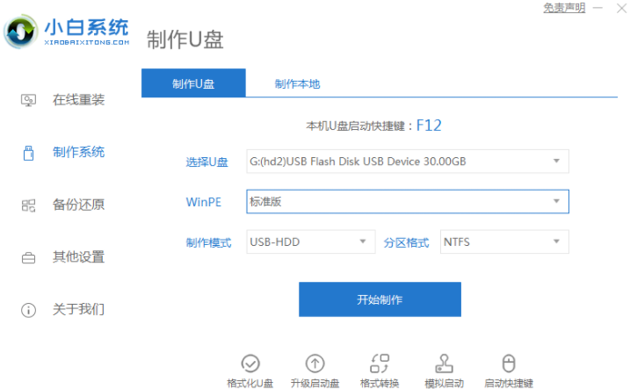630x389 pixels.
Task: Click the 模拟启动 joystick icon
Action: (x=444, y=364)
